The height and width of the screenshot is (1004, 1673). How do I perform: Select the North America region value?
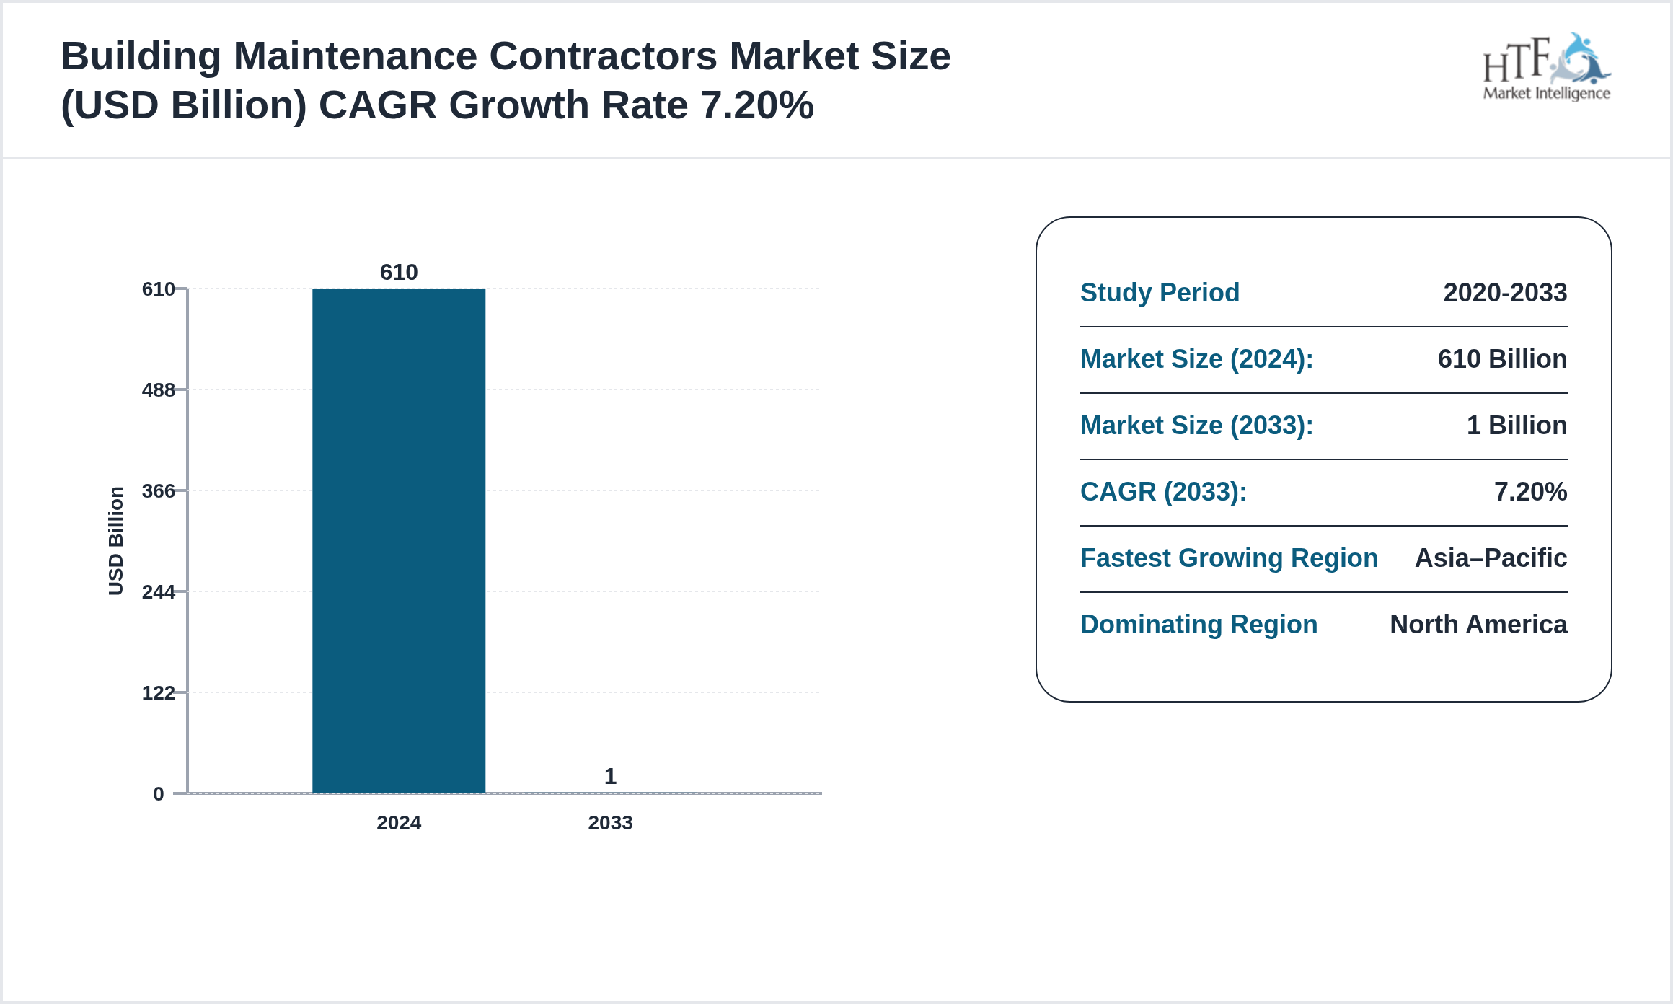coord(1478,625)
